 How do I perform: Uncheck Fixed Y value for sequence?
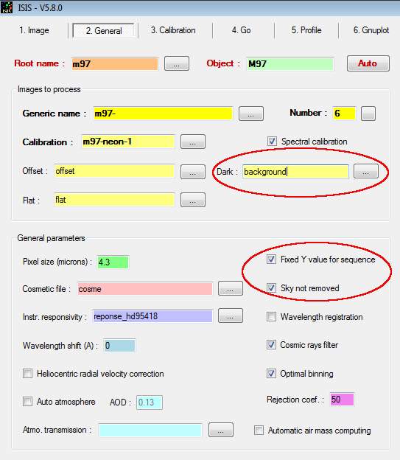[x=271, y=259]
